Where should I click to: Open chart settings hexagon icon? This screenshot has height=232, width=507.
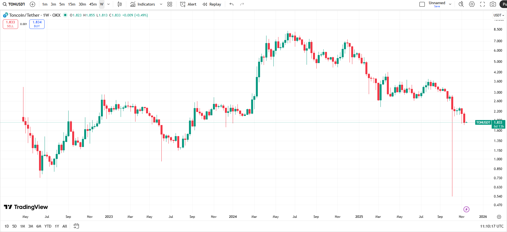pos(472,4)
